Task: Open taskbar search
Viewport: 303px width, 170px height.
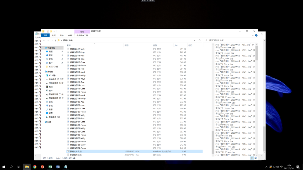Action: tap(12, 167)
